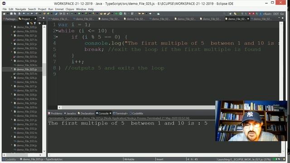Click the Debug toolbar icon
This screenshot has height=163, width=290.
click(x=72, y=14)
